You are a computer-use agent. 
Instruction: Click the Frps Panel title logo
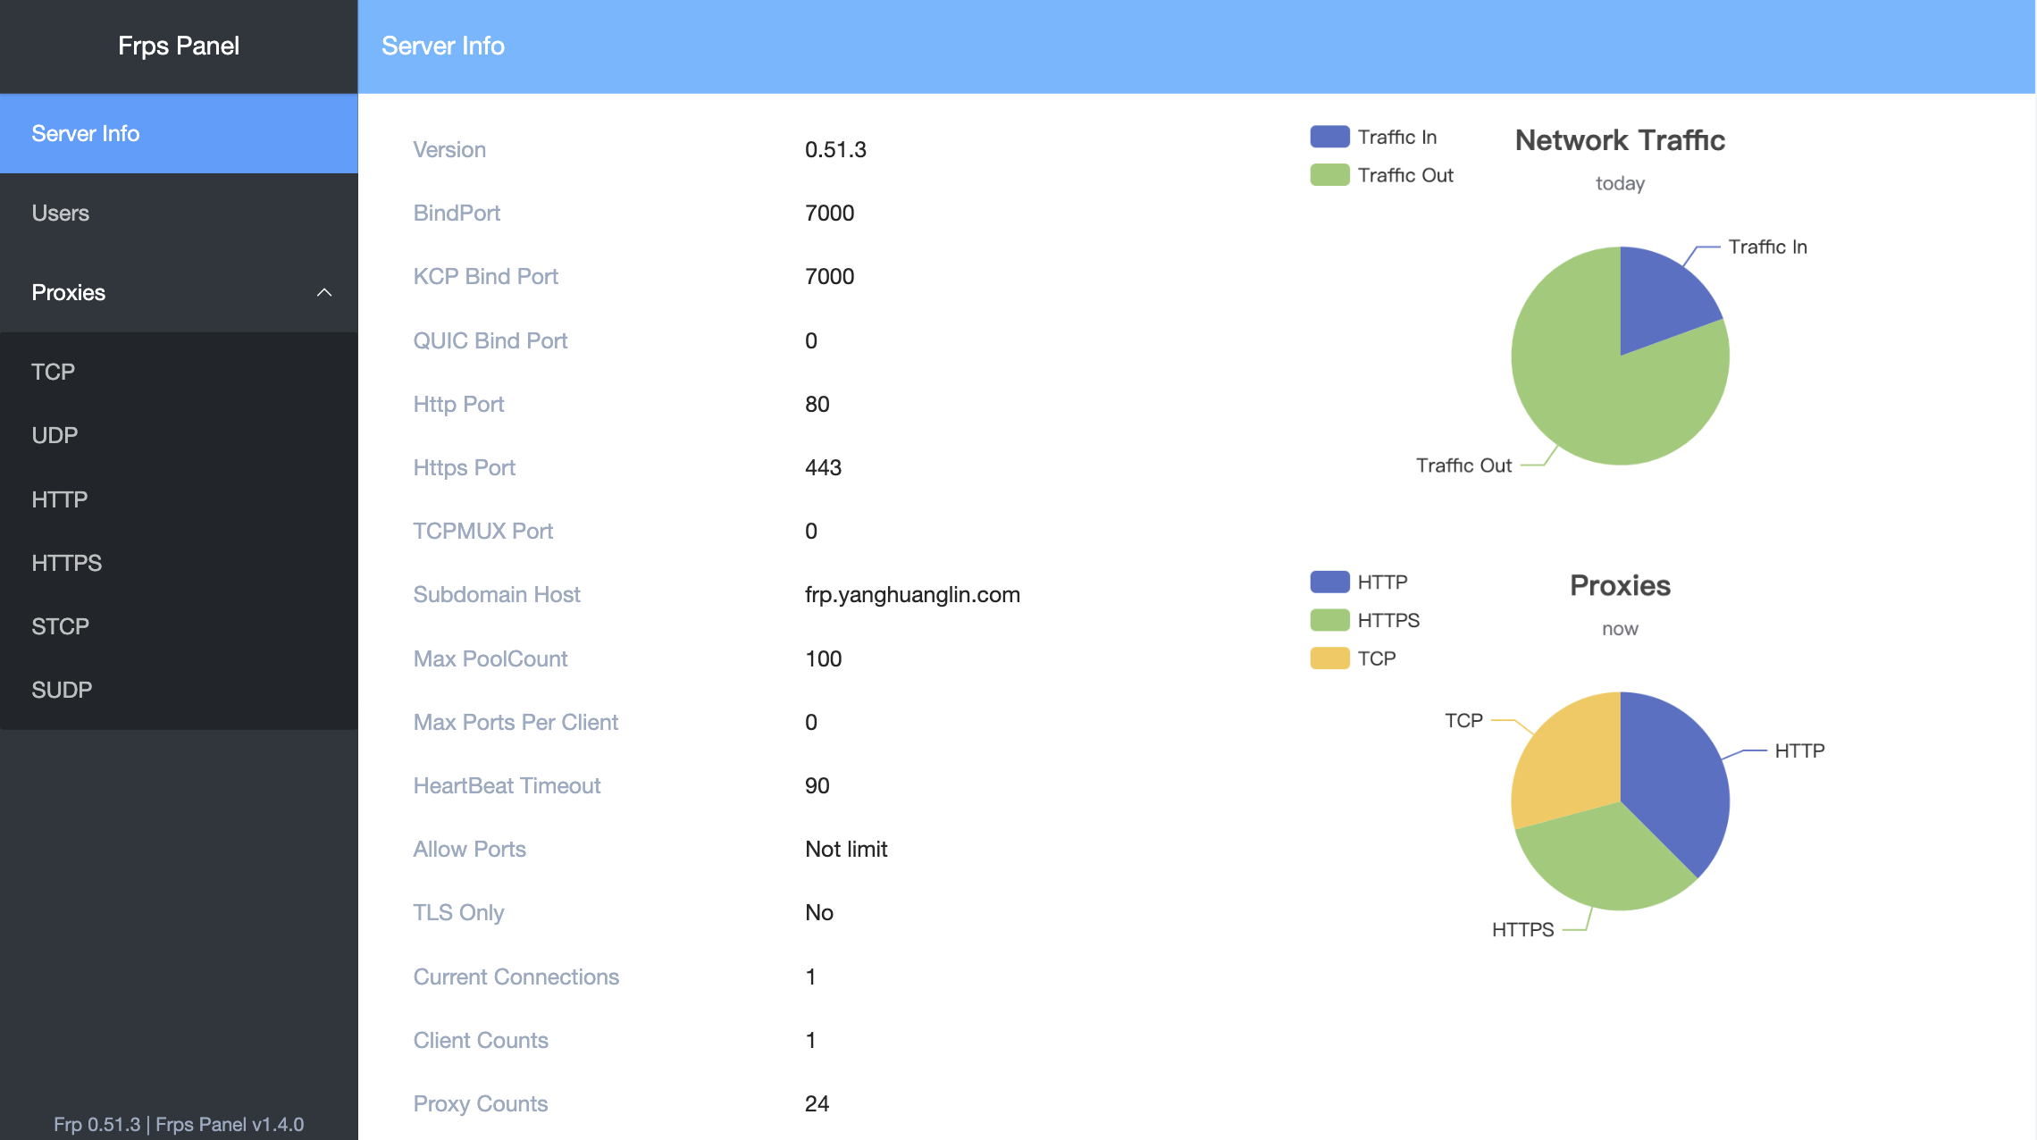tap(179, 46)
